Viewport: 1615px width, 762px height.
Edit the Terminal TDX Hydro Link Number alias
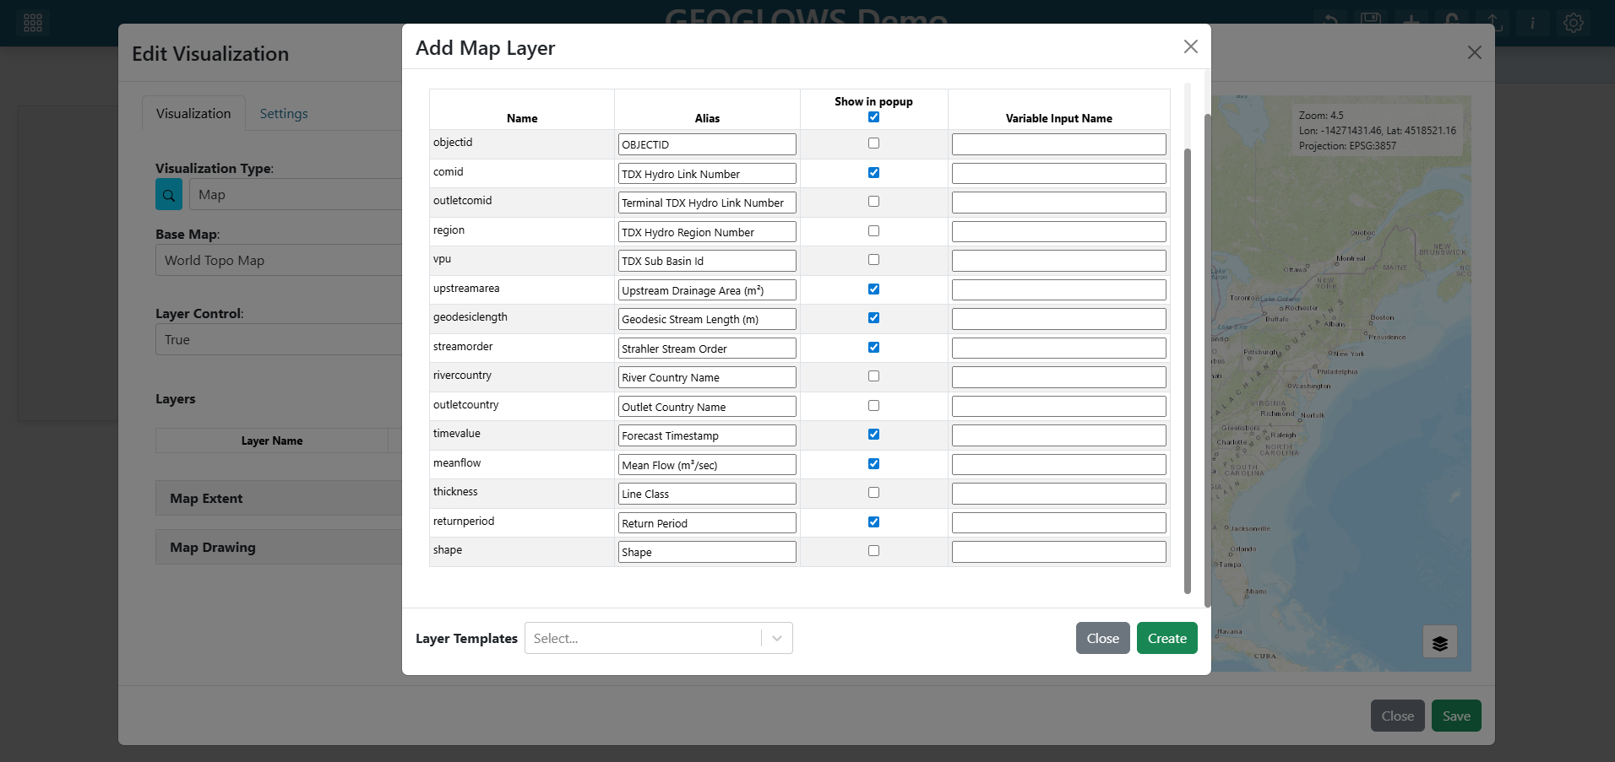coord(707,203)
